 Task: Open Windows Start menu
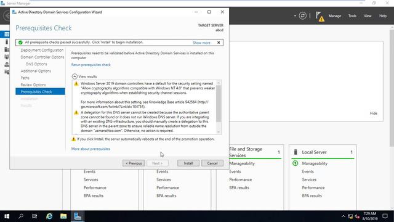tap(7, 216)
